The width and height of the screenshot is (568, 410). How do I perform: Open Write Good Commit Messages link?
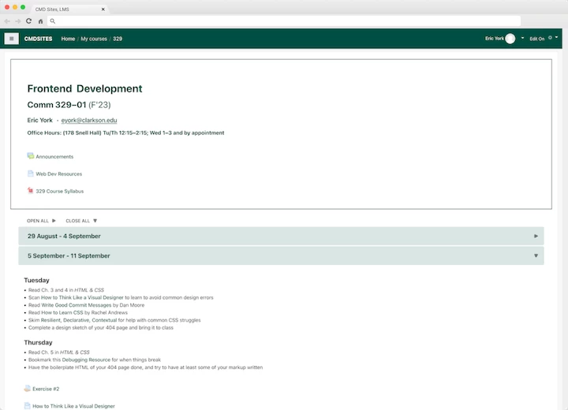pos(76,305)
